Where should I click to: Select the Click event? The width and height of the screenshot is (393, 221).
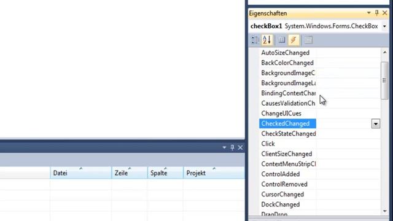[x=268, y=144]
